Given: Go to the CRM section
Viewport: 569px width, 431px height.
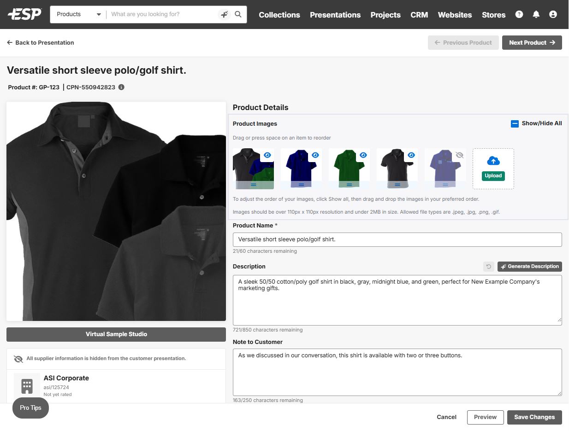Looking at the screenshot, I should point(419,15).
